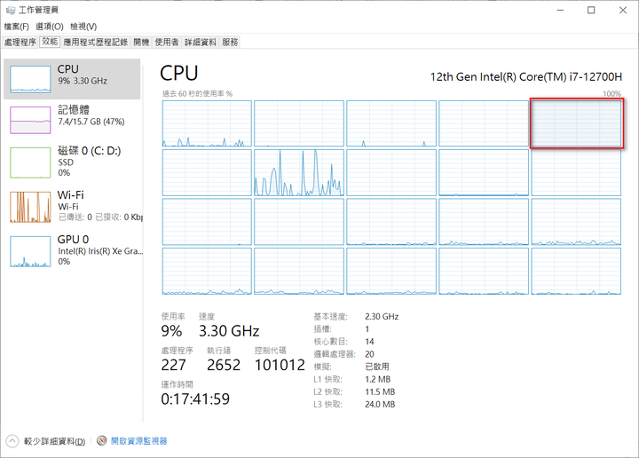
Task: Switch to the 服務 tab
Action: (x=230, y=42)
